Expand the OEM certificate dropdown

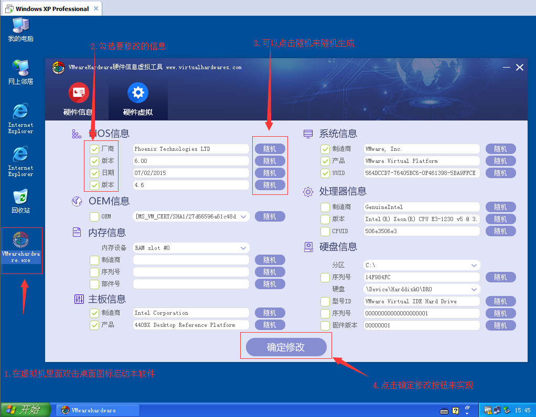click(x=243, y=216)
